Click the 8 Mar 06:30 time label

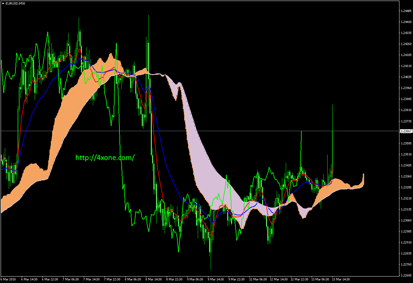133,279
